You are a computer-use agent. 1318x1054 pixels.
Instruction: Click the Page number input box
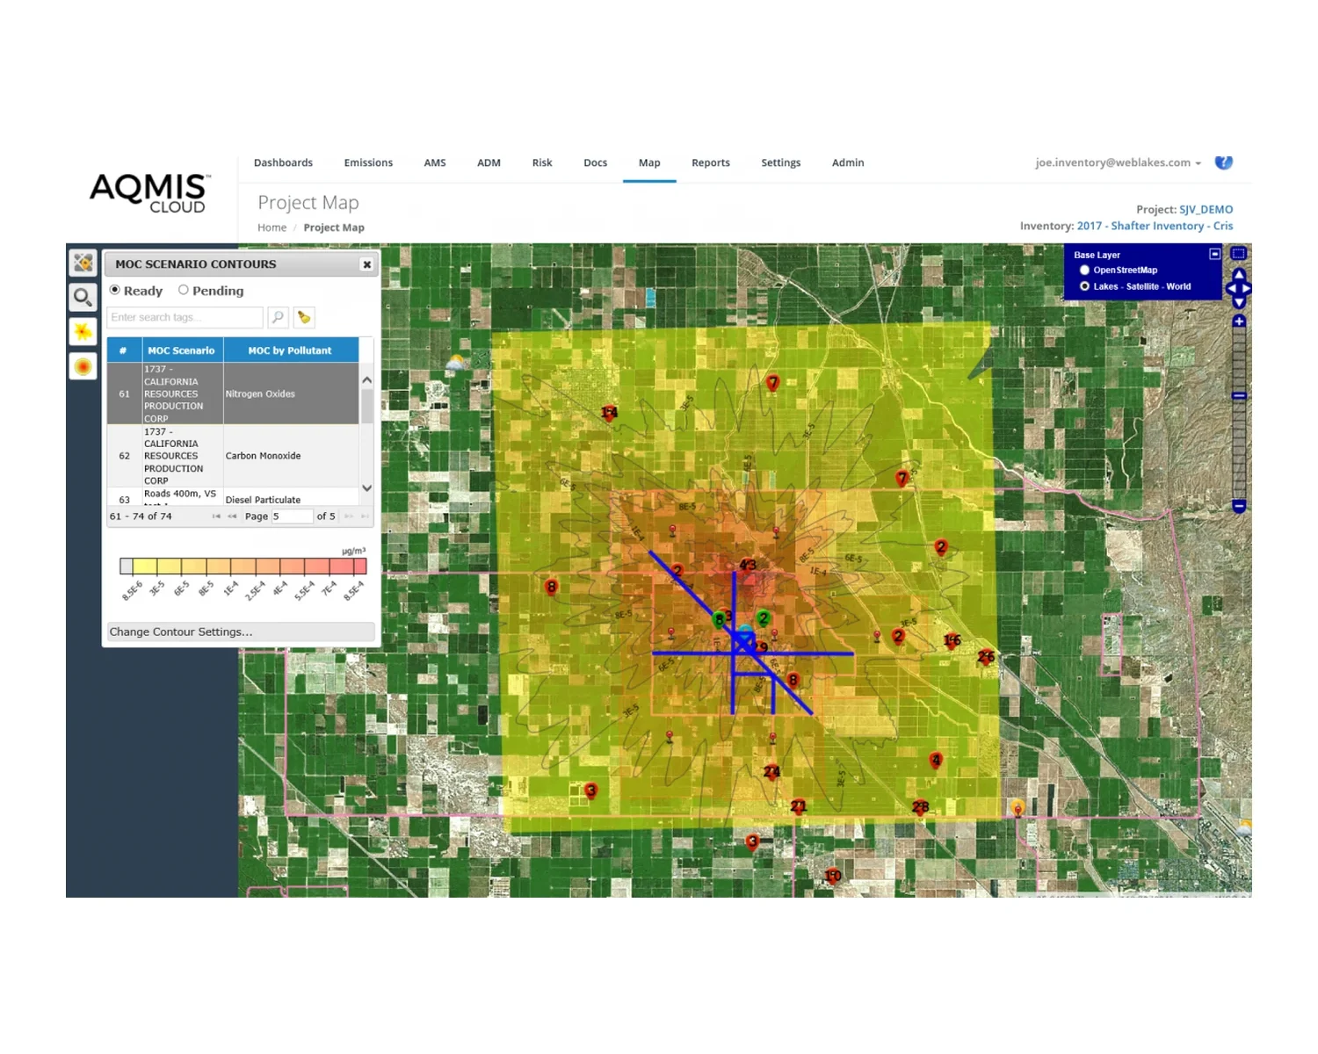(292, 516)
